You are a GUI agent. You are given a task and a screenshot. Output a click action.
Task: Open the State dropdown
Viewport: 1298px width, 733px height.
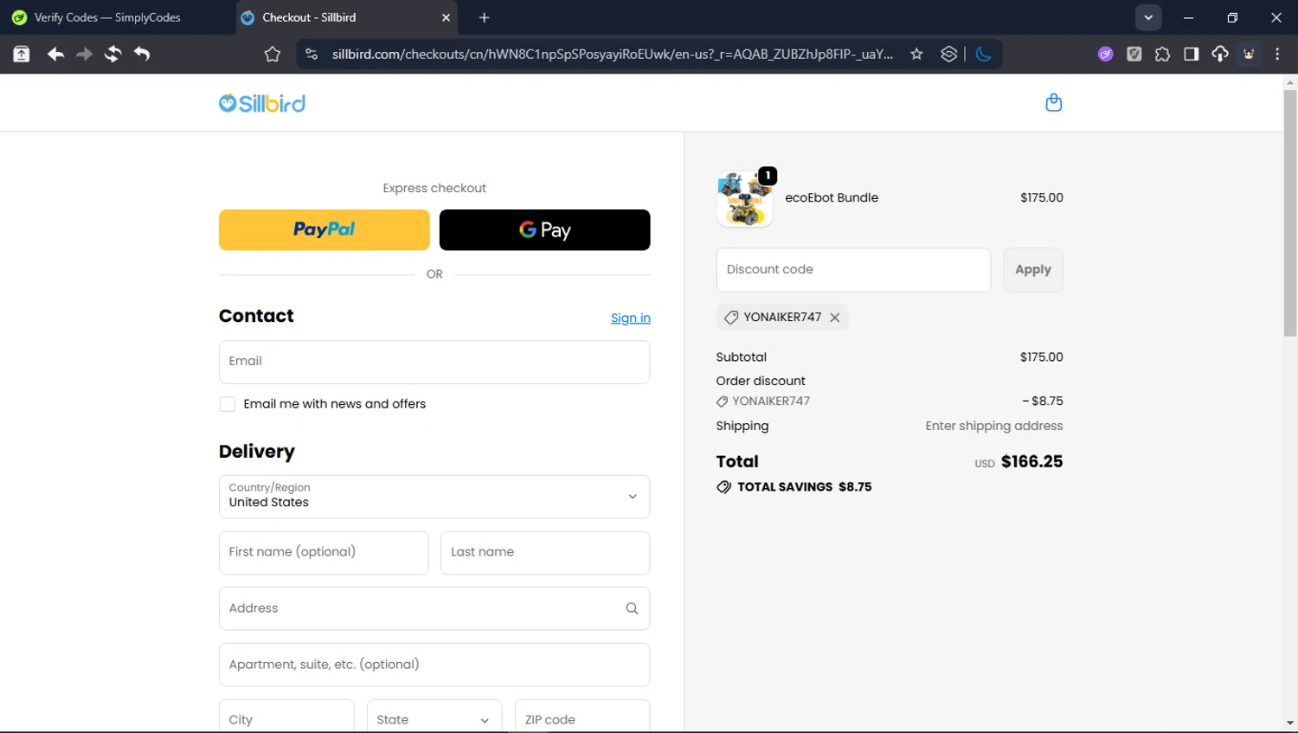tap(434, 719)
